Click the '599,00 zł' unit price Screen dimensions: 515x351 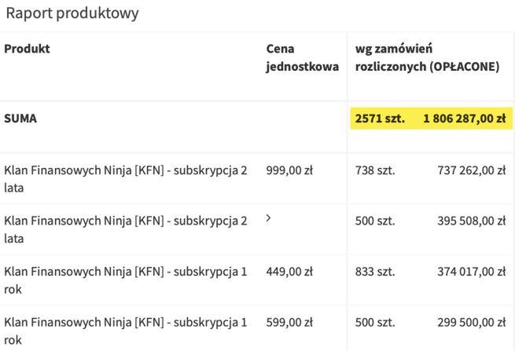click(x=289, y=323)
